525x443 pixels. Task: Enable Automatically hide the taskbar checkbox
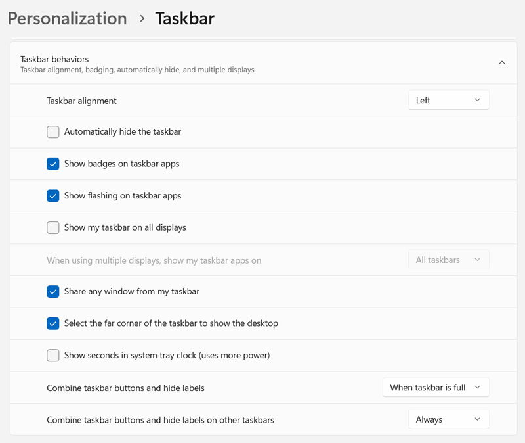[53, 132]
